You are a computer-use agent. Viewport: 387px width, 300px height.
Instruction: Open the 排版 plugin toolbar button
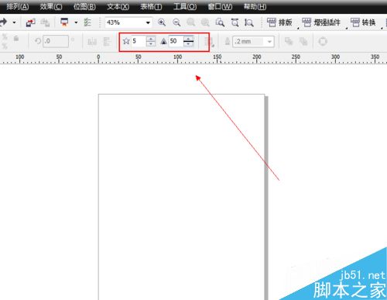279,22
